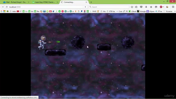The width and height of the screenshot is (176, 99).
Task: Bookmark this page with the star icon
Action: [132, 7]
